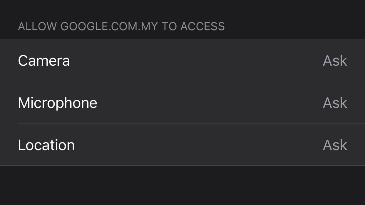Screen dimensions: 365x205
Task: Open the Location permission setting
Action: [x=182, y=145]
